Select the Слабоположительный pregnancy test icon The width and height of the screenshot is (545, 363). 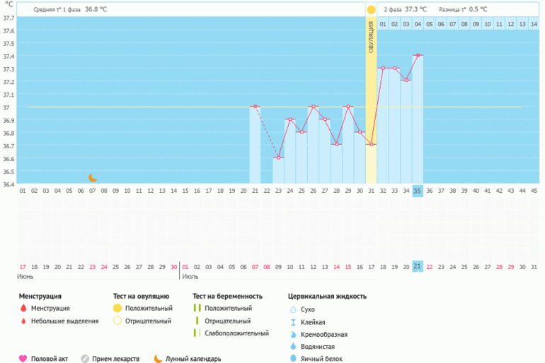[x=198, y=333]
